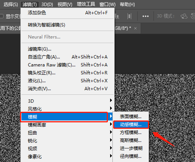Open 滤镜库(G)... filter gallery
Image resolution: width=195 pixels, height=162 pixels.
(68, 49)
